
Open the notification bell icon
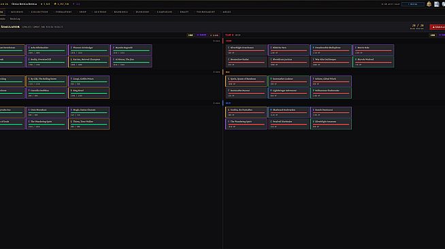click(x=429, y=4)
